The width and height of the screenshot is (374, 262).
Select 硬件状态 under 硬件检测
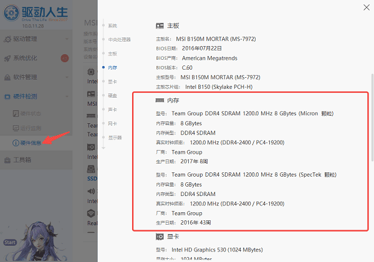click(30, 113)
